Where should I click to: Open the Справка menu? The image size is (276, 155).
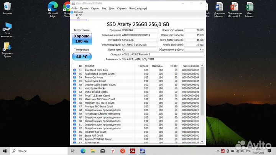[122, 8]
